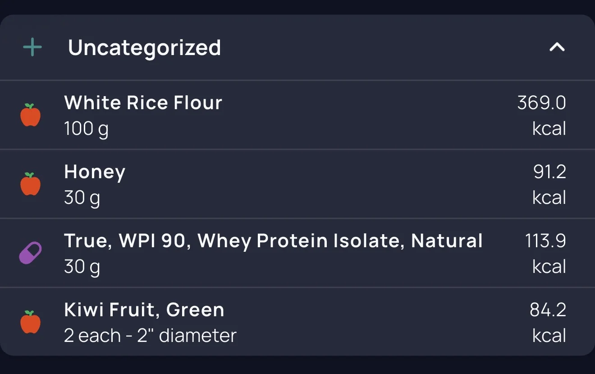Collapse the Uncategorized section with the chevron
The height and width of the screenshot is (374, 595).
557,47
